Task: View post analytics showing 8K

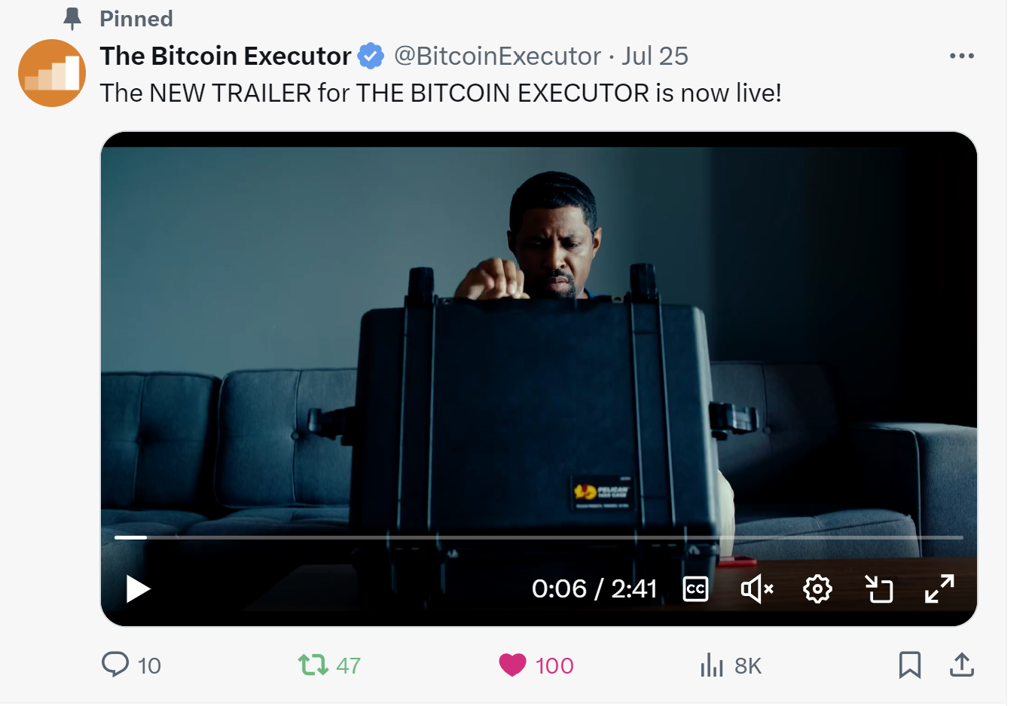Action: coord(712,665)
